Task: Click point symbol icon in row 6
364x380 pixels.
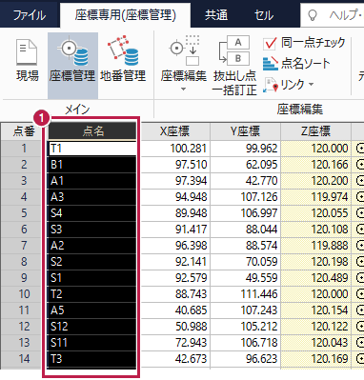Action: pyautogui.click(x=360, y=230)
